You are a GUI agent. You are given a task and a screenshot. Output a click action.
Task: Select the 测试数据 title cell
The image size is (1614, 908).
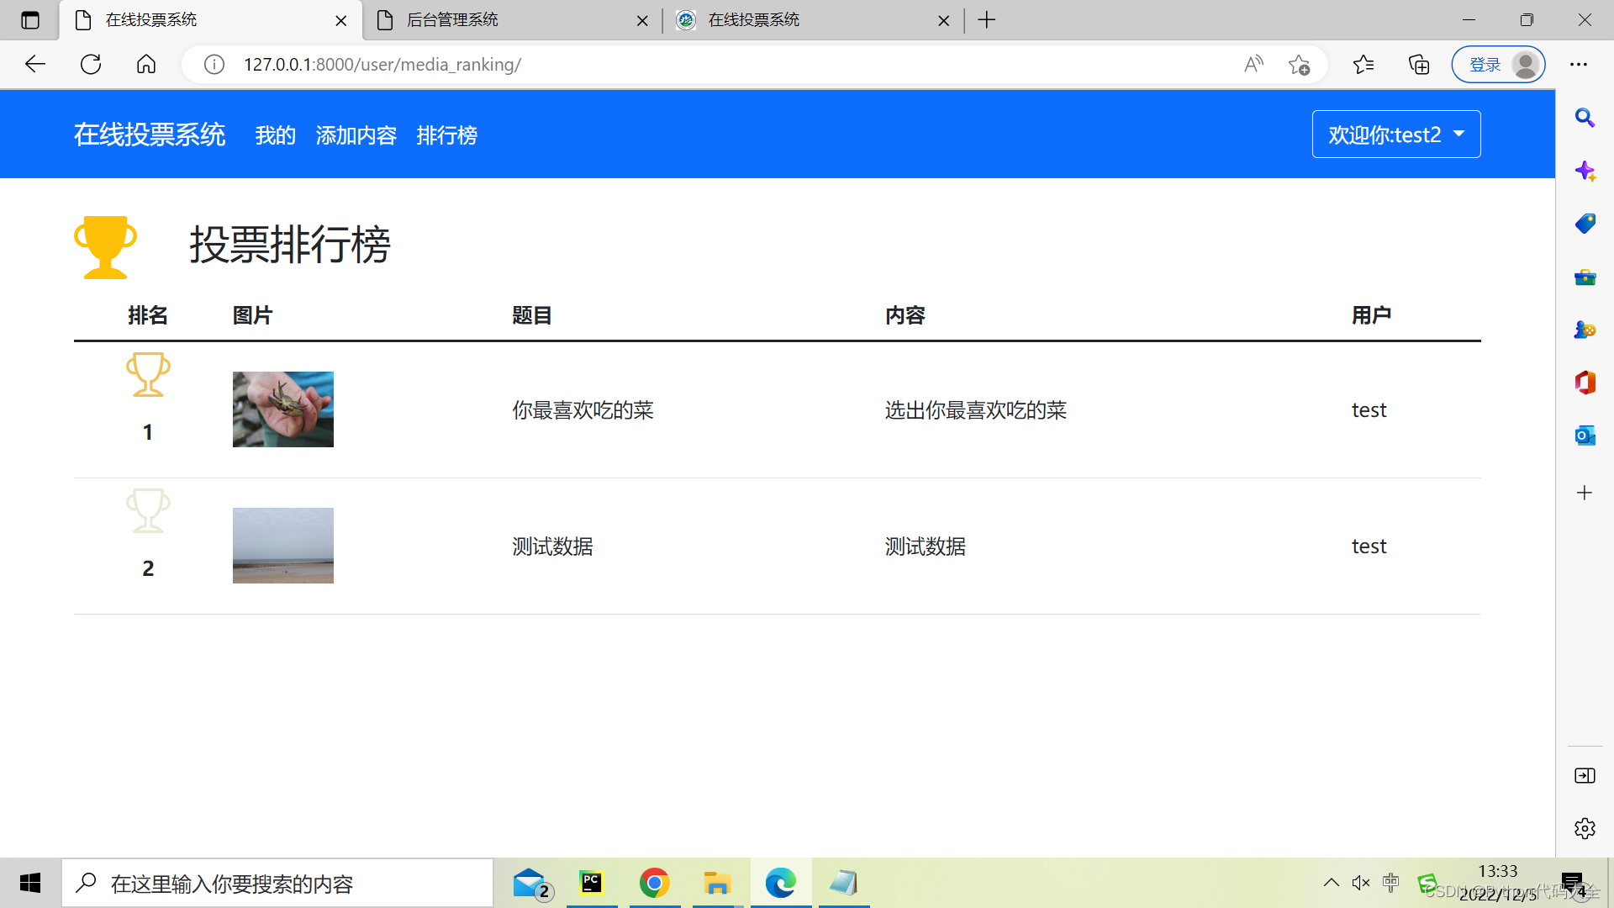pos(553,546)
